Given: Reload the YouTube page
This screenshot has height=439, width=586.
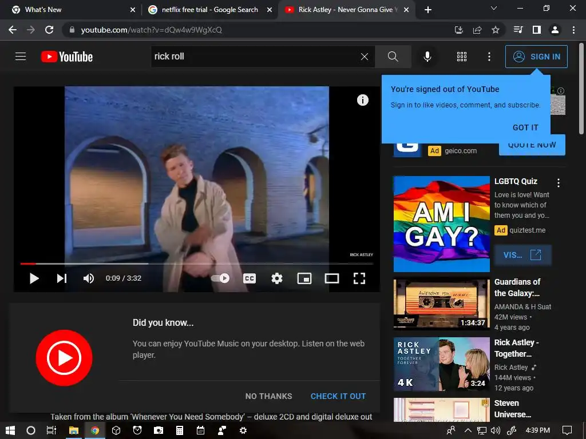Looking at the screenshot, I should tap(49, 30).
